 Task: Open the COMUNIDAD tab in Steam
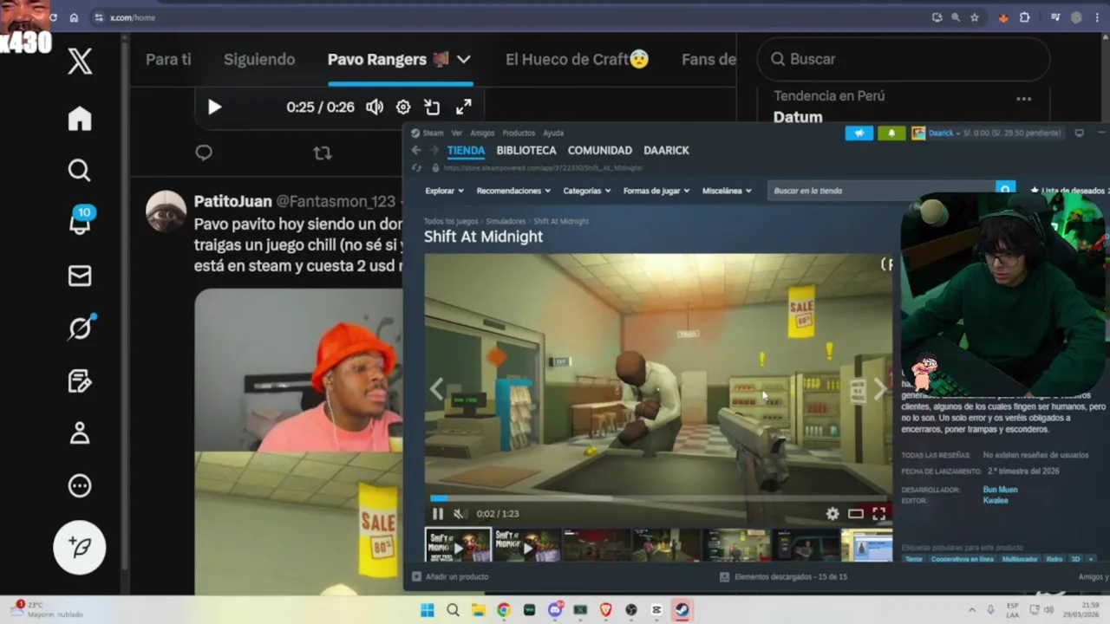point(600,150)
